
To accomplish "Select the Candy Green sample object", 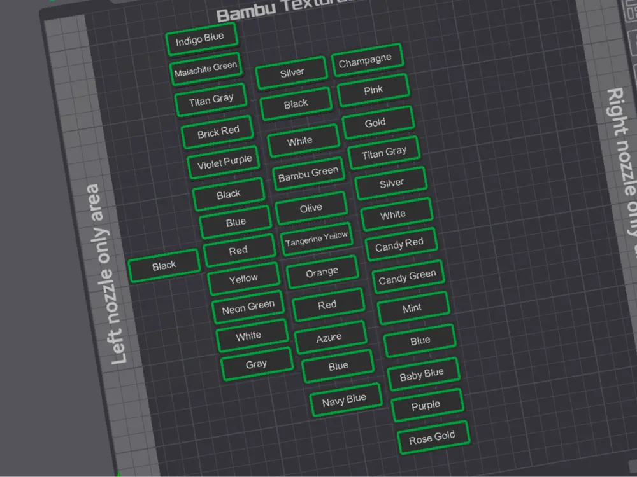I will pos(408,276).
